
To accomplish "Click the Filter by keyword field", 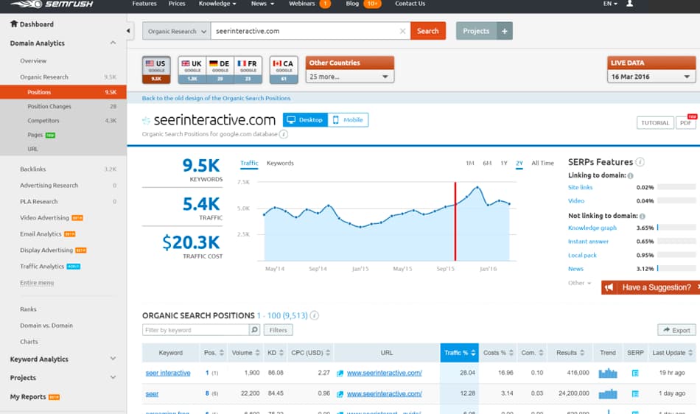I will click(x=195, y=330).
